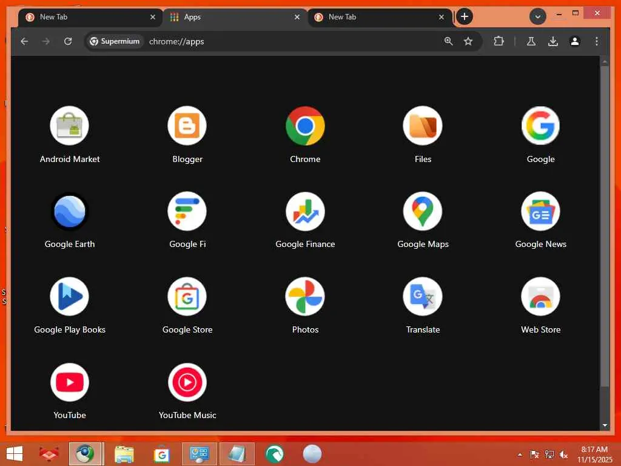Open the Action Center flag icon
The image size is (621, 466).
[534, 454]
